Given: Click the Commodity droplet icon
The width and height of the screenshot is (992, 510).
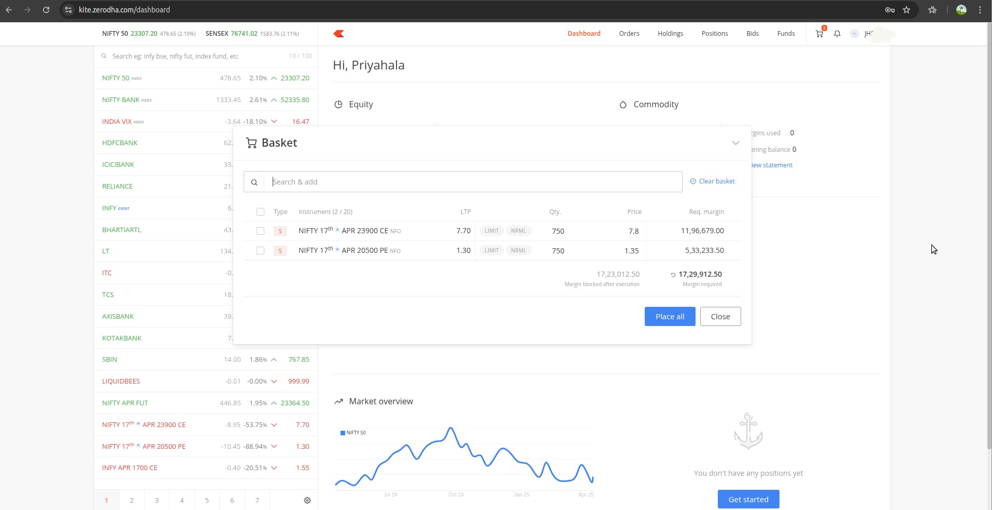Looking at the screenshot, I should pyautogui.click(x=623, y=104).
